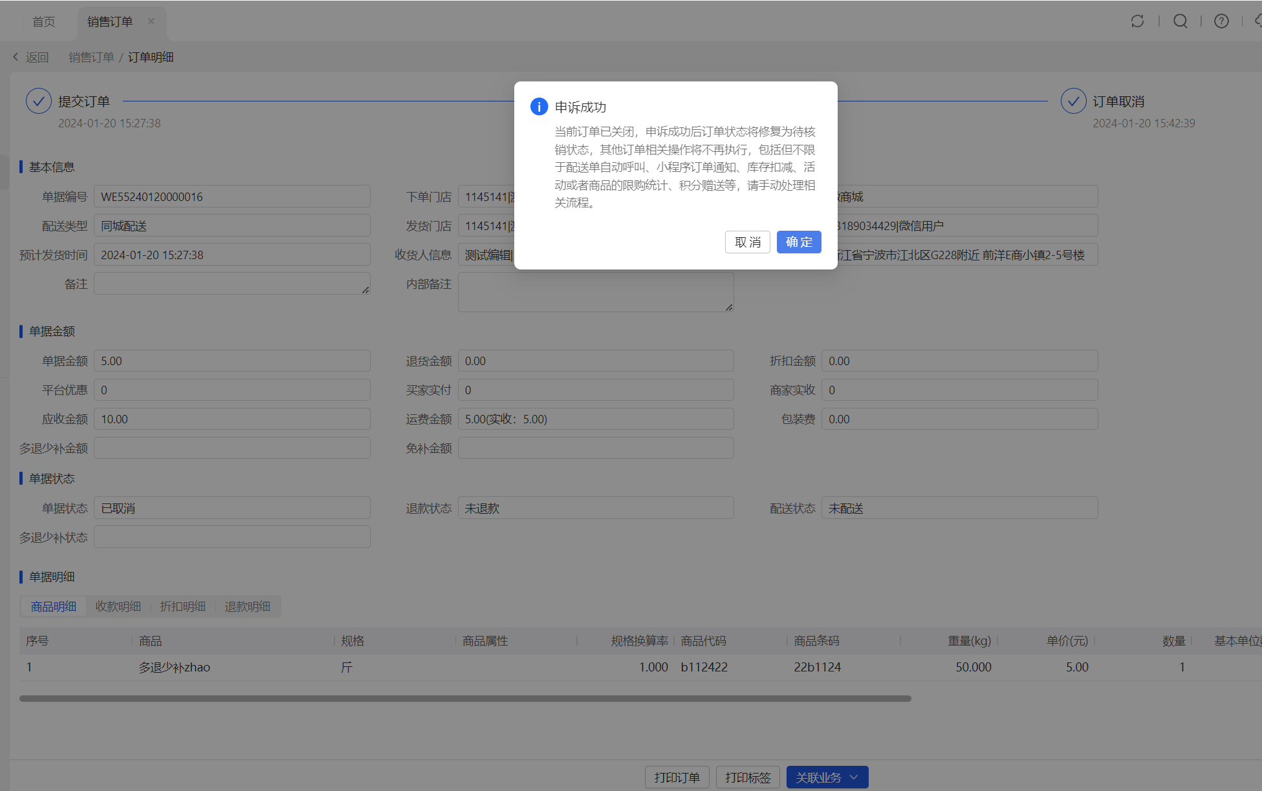1262x791 pixels.
Task: Click the 商品条码 column header
Action: tap(816, 641)
